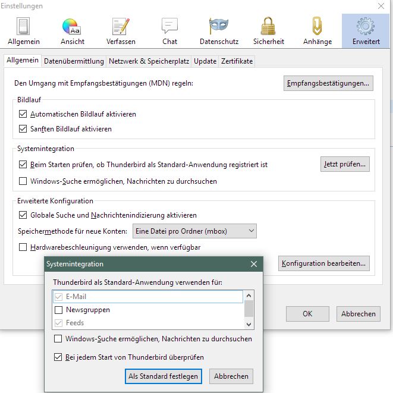Image resolution: width=393 pixels, height=393 pixels.
Task: Click Abbrechen in the Einstellungen window
Action: 358,314
